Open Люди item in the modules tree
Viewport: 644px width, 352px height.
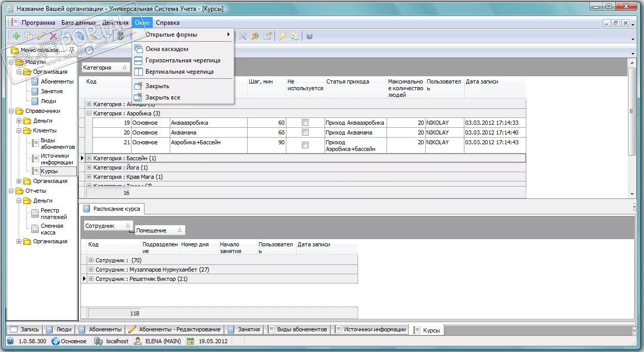point(49,101)
